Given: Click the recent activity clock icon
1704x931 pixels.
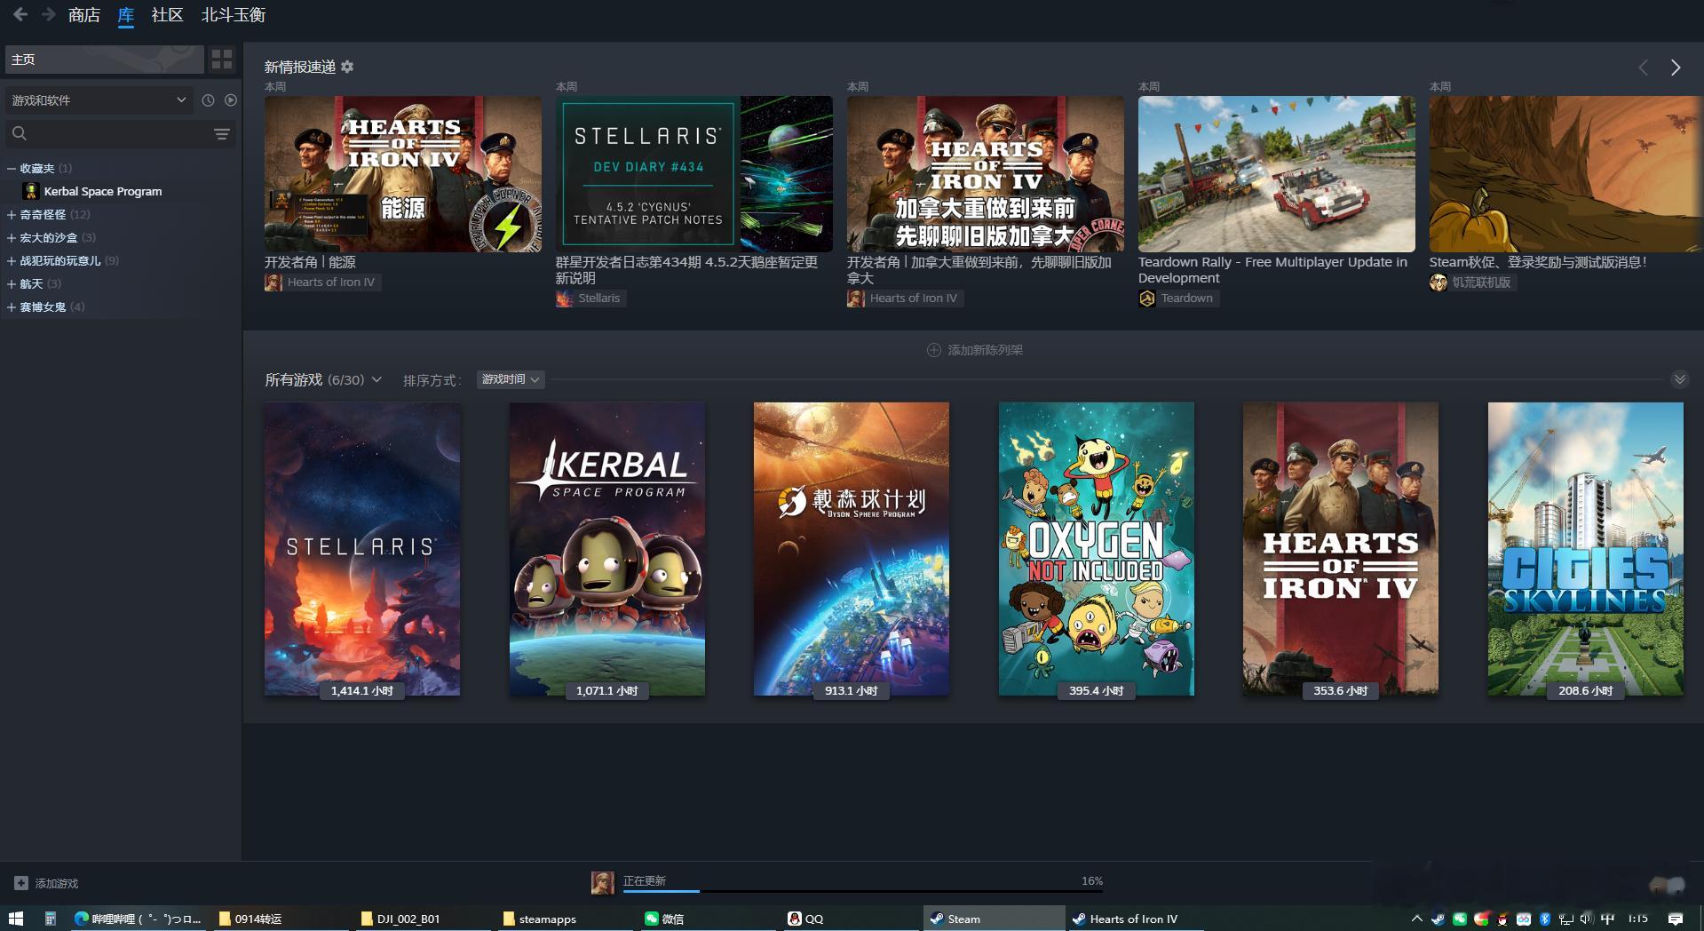Looking at the screenshot, I should tap(208, 100).
